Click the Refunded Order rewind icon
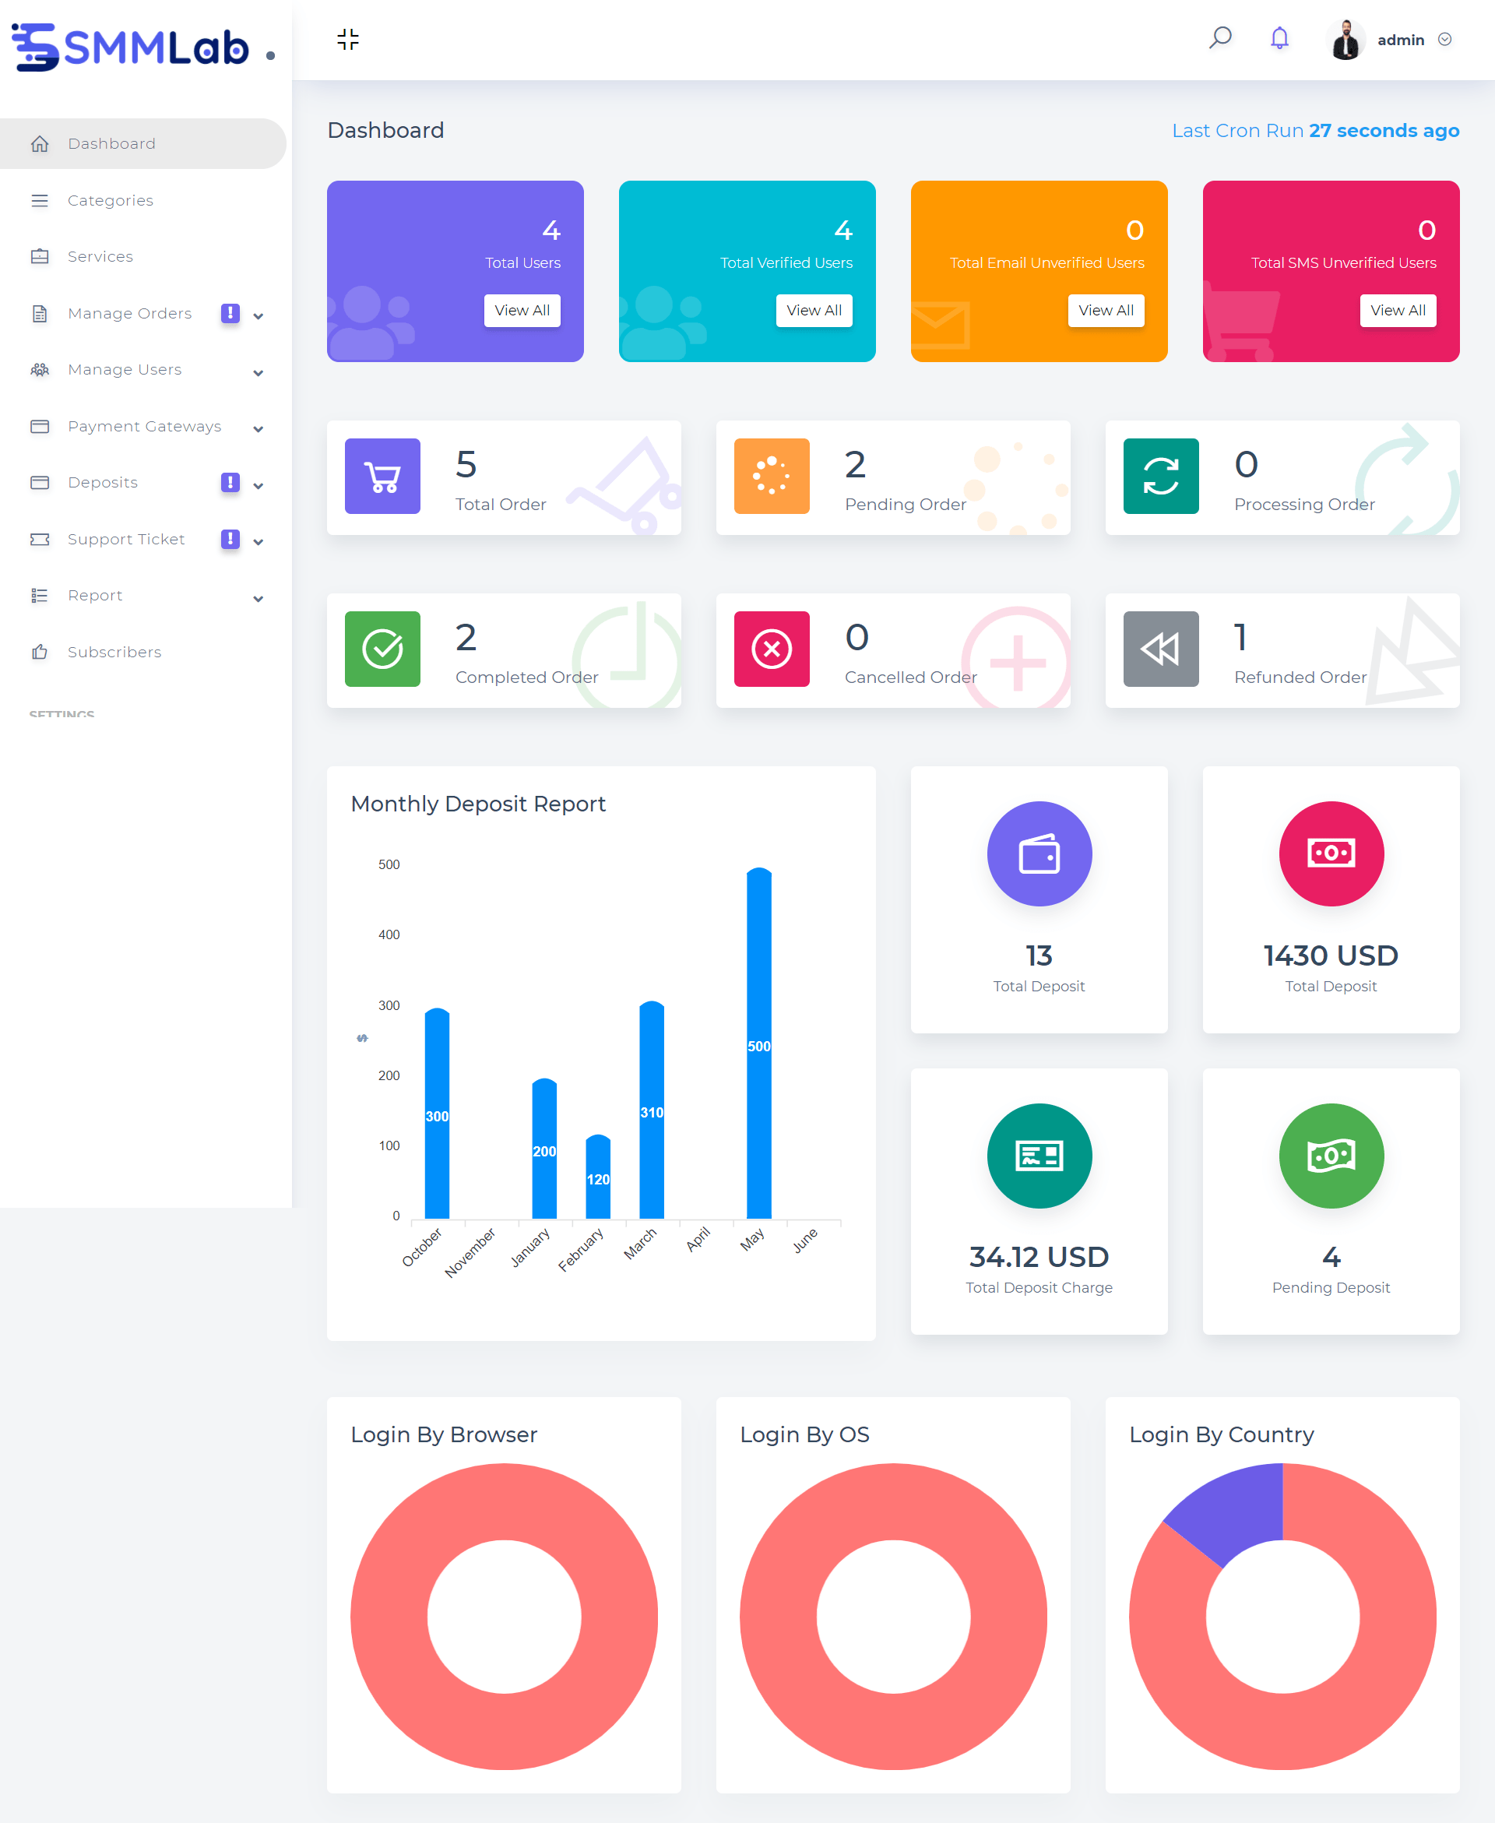Viewport: 1495px width, 1823px height. coord(1160,649)
